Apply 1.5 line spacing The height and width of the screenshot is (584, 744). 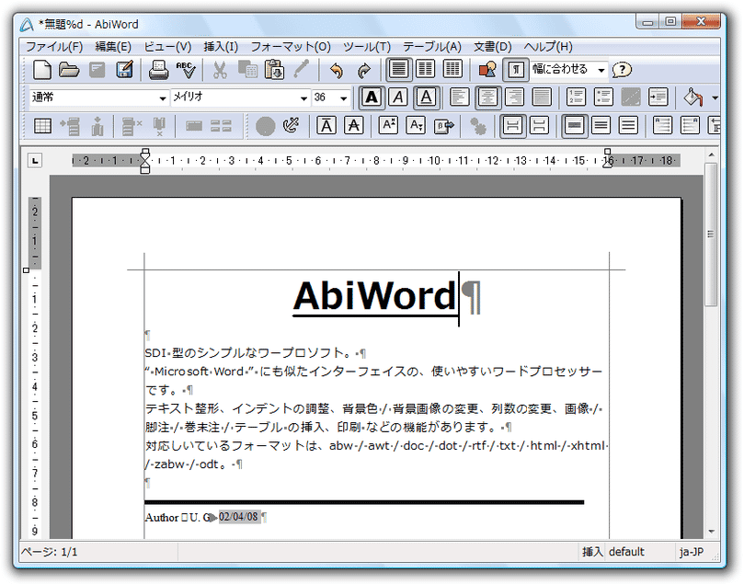[601, 126]
